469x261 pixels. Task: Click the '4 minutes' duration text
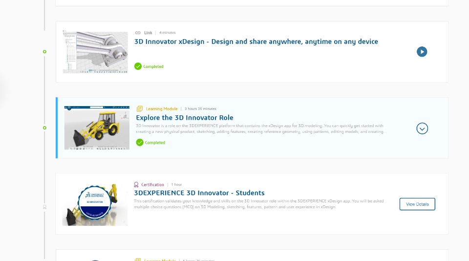click(x=167, y=33)
